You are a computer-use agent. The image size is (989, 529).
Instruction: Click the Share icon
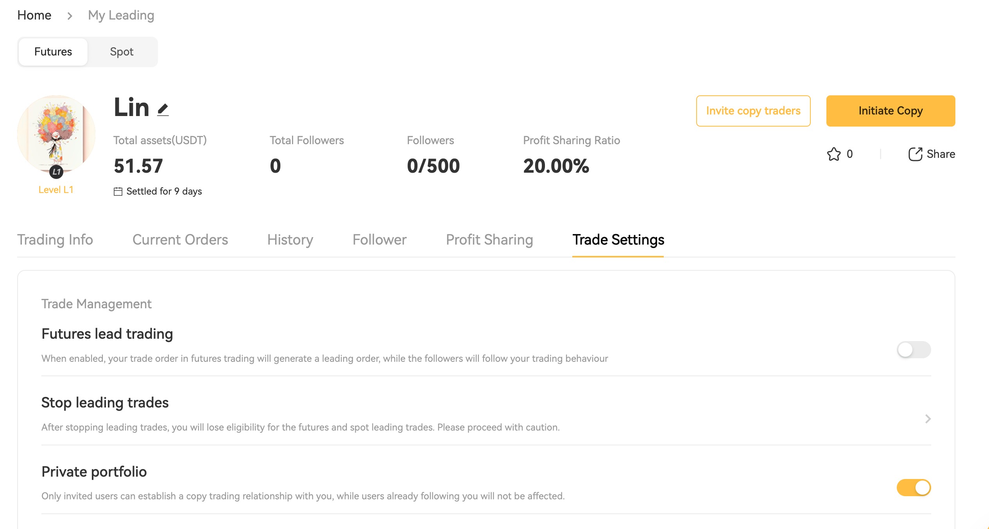point(915,154)
